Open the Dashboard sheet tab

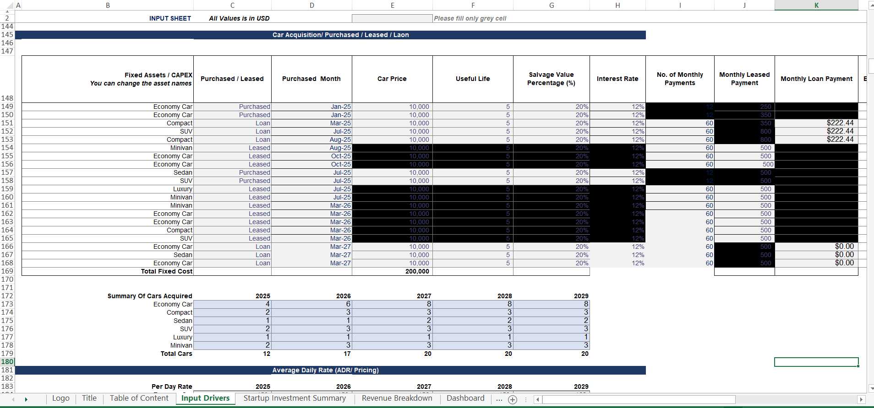(465, 398)
